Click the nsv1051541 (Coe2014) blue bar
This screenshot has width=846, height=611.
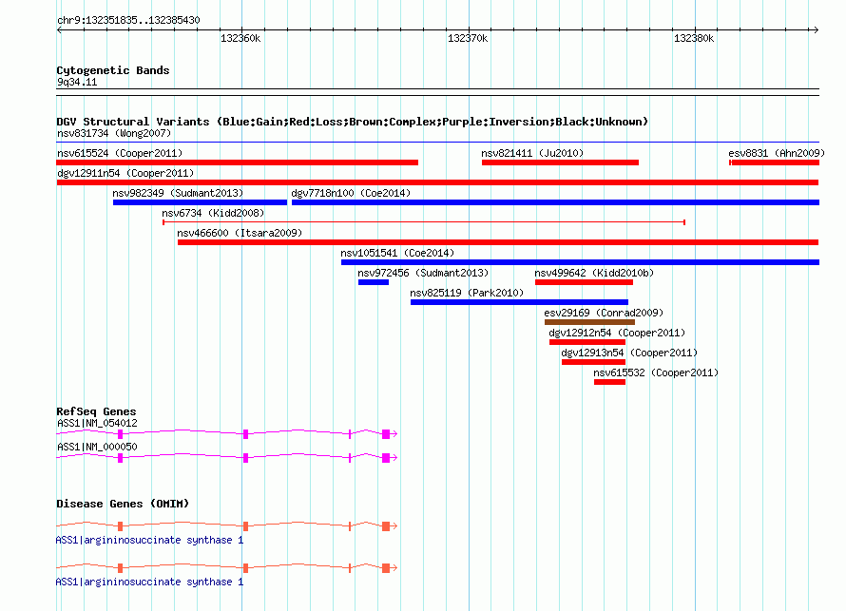coord(580,262)
